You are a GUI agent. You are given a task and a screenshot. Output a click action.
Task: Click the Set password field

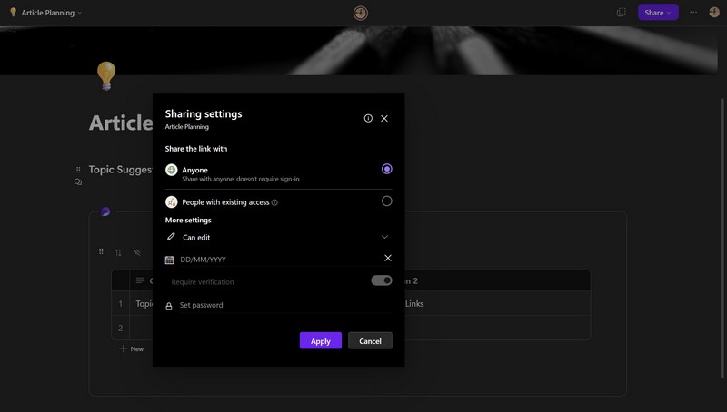[273, 306]
